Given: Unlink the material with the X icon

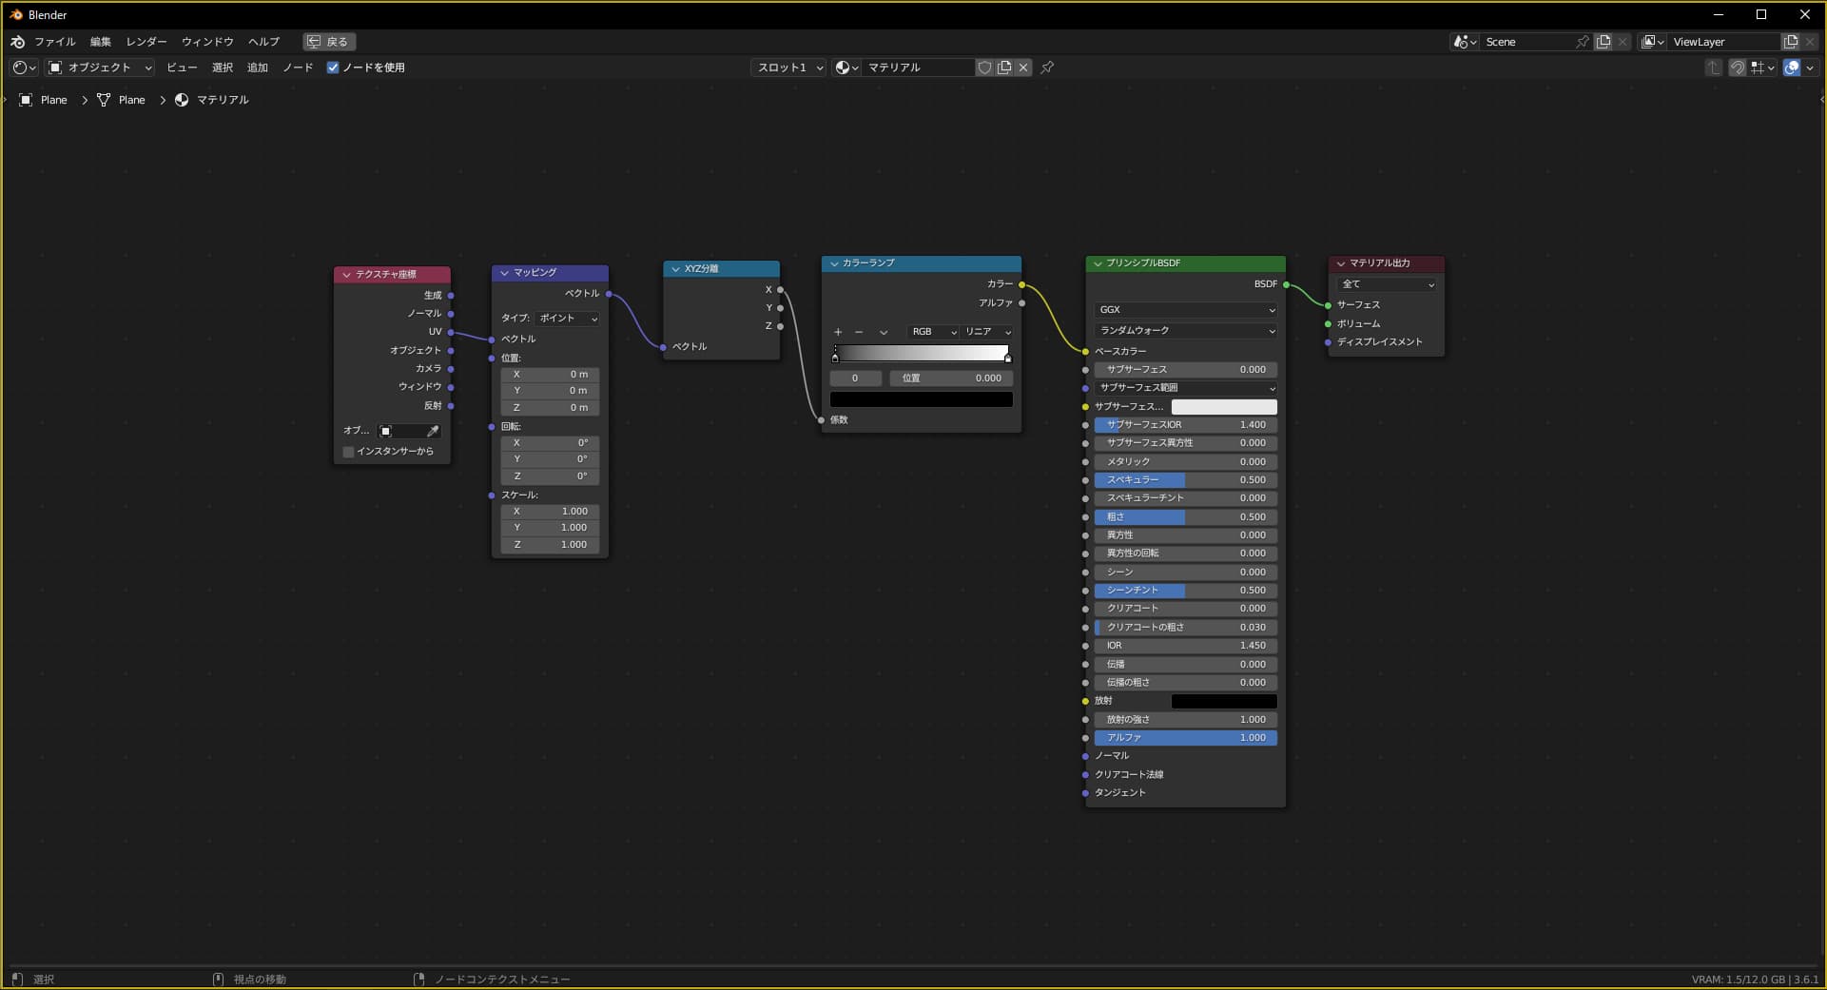Looking at the screenshot, I should click(1023, 68).
